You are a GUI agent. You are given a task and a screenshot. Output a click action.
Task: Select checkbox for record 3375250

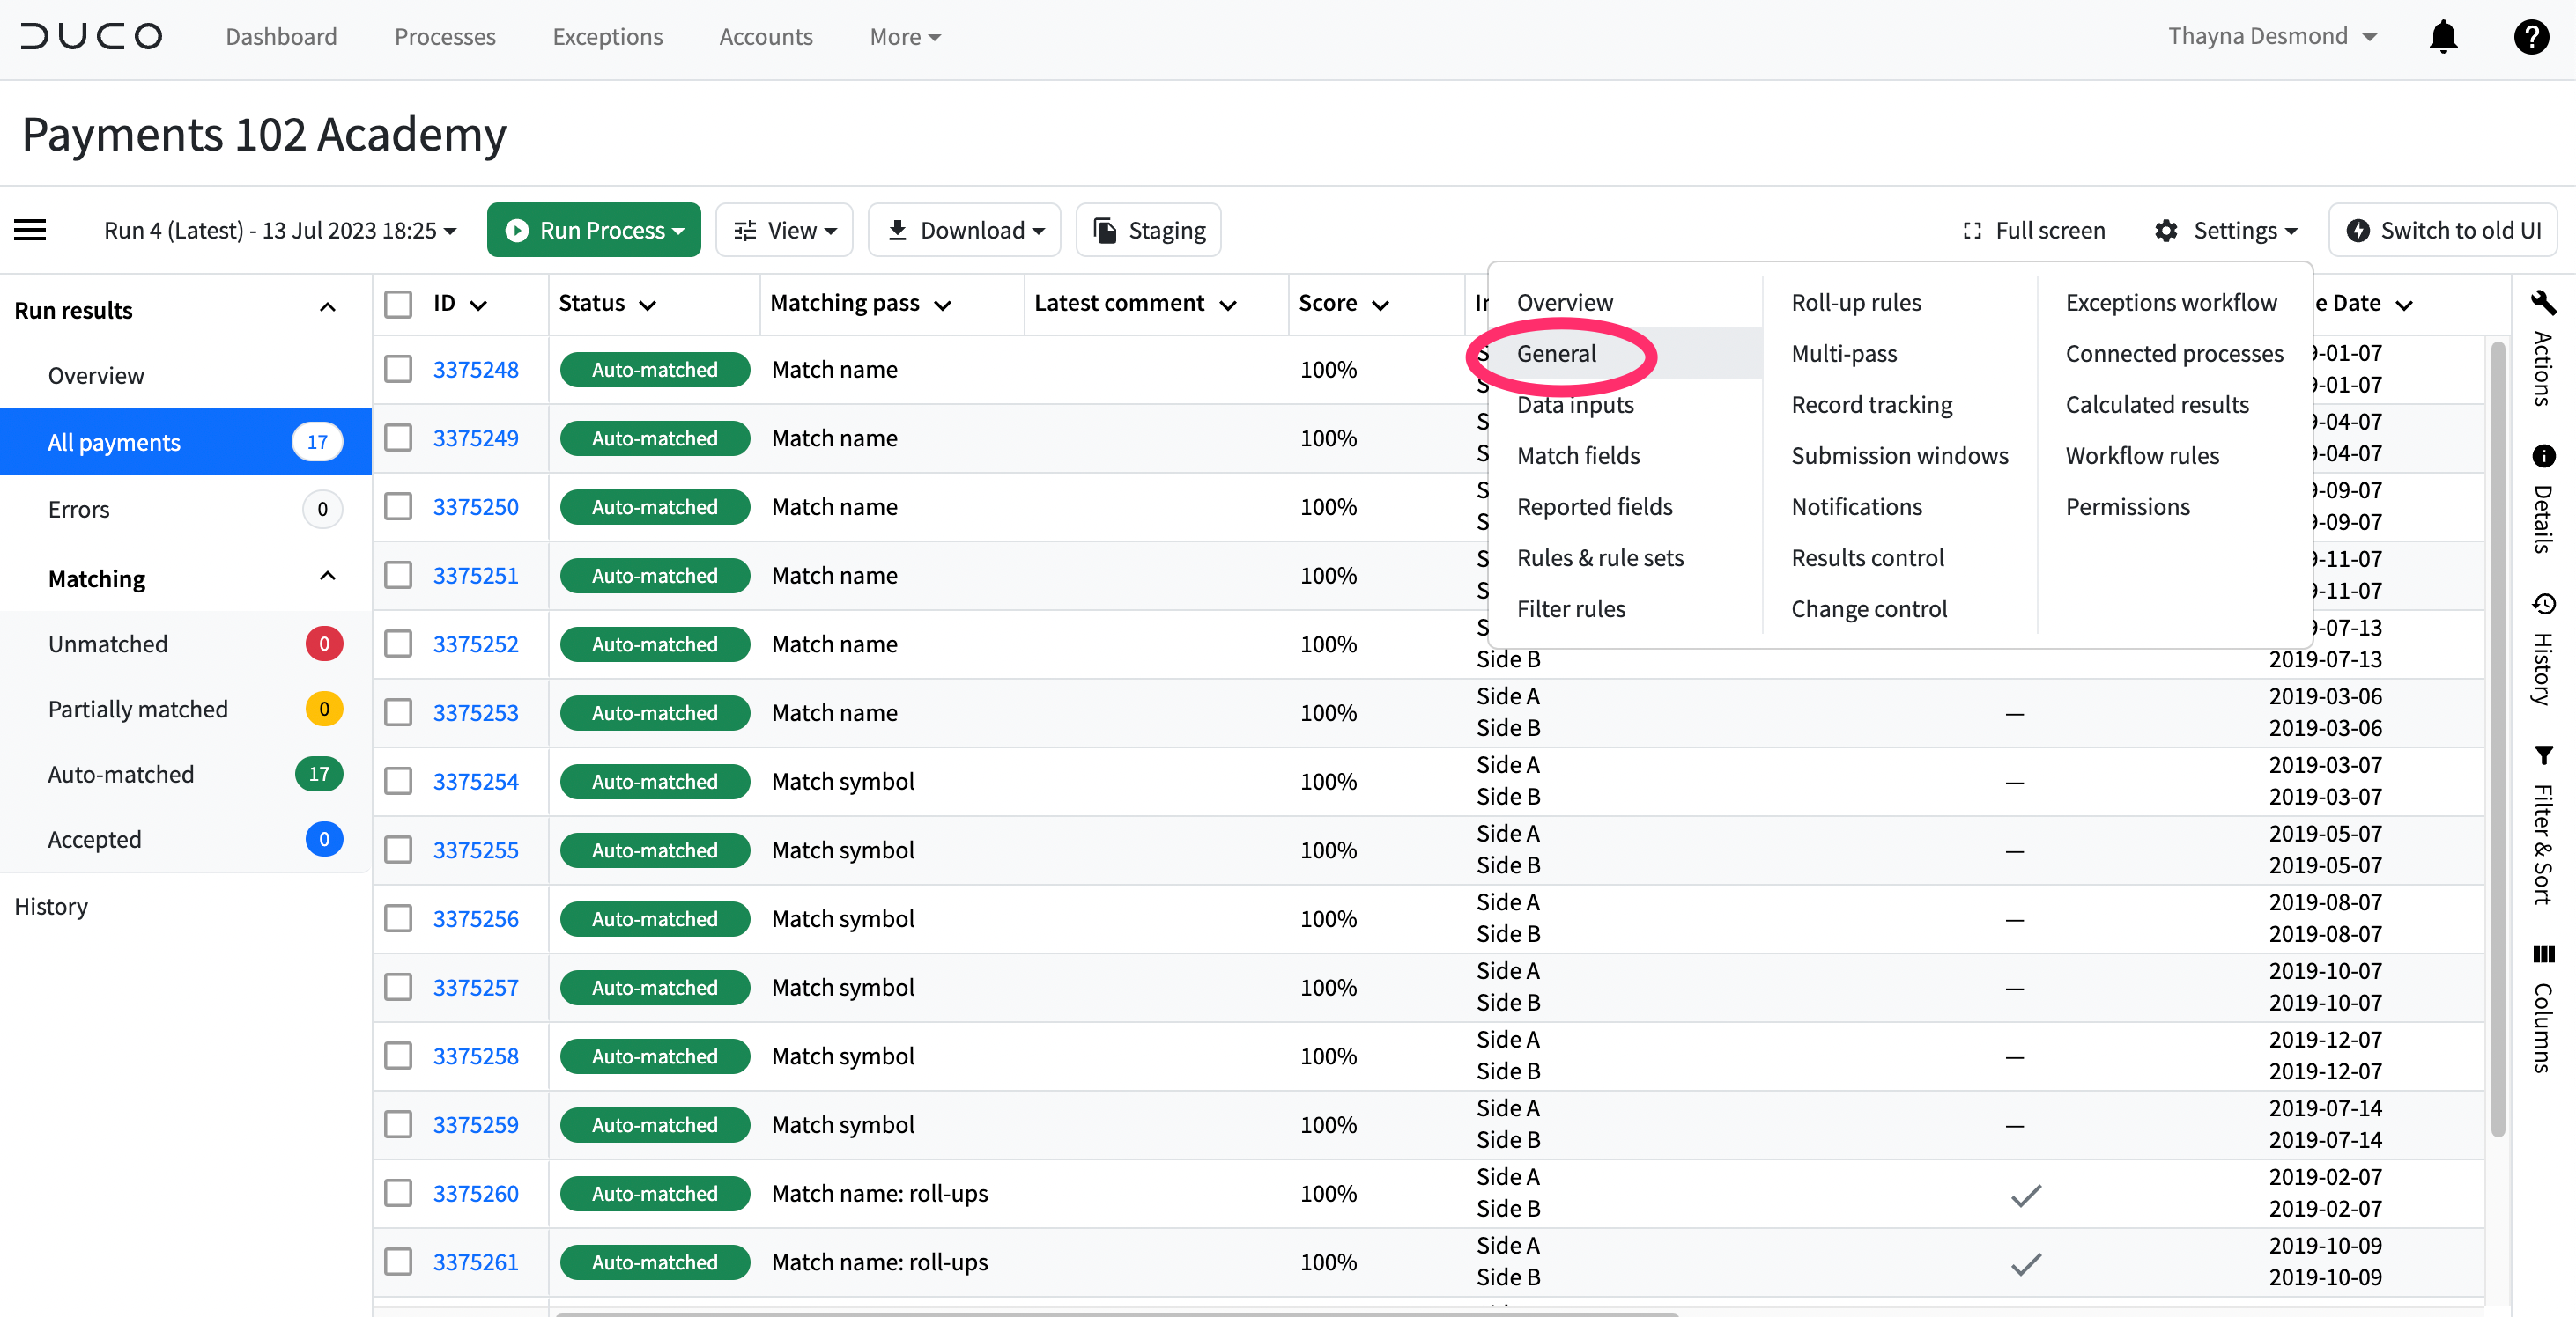point(398,506)
